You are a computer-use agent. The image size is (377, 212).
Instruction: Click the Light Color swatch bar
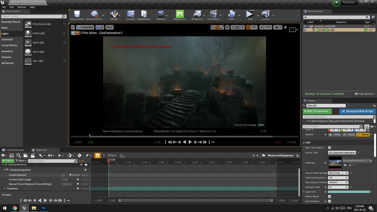tap(349, 192)
